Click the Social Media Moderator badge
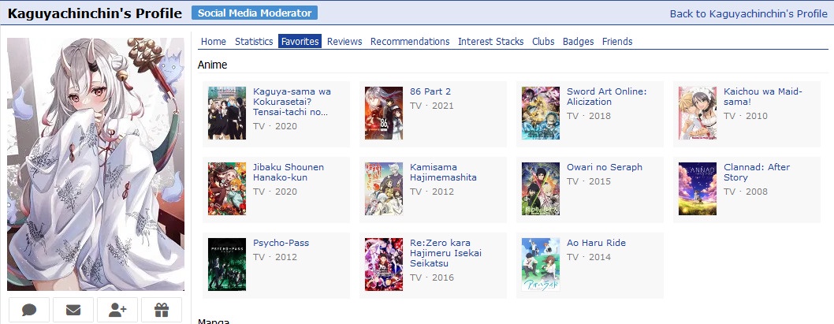Screen dimensions: 834x324 point(255,13)
